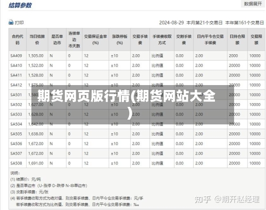Select contract code SA507
This screenshot has width=266, height=210.
coord(16,153)
